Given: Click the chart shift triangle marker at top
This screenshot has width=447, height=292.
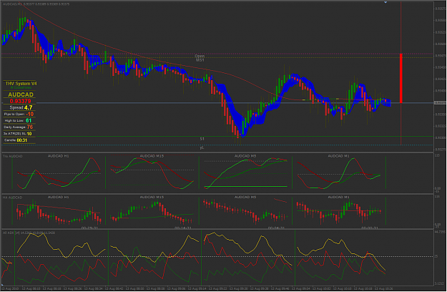Looking at the screenshot, I should 385,2.
